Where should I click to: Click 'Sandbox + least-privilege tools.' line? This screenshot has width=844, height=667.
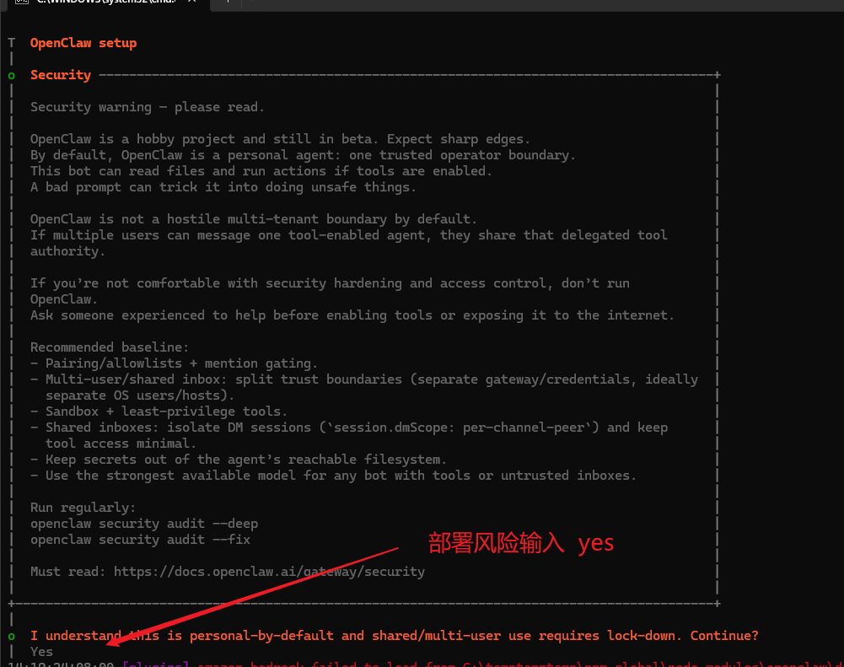pos(159,411)
